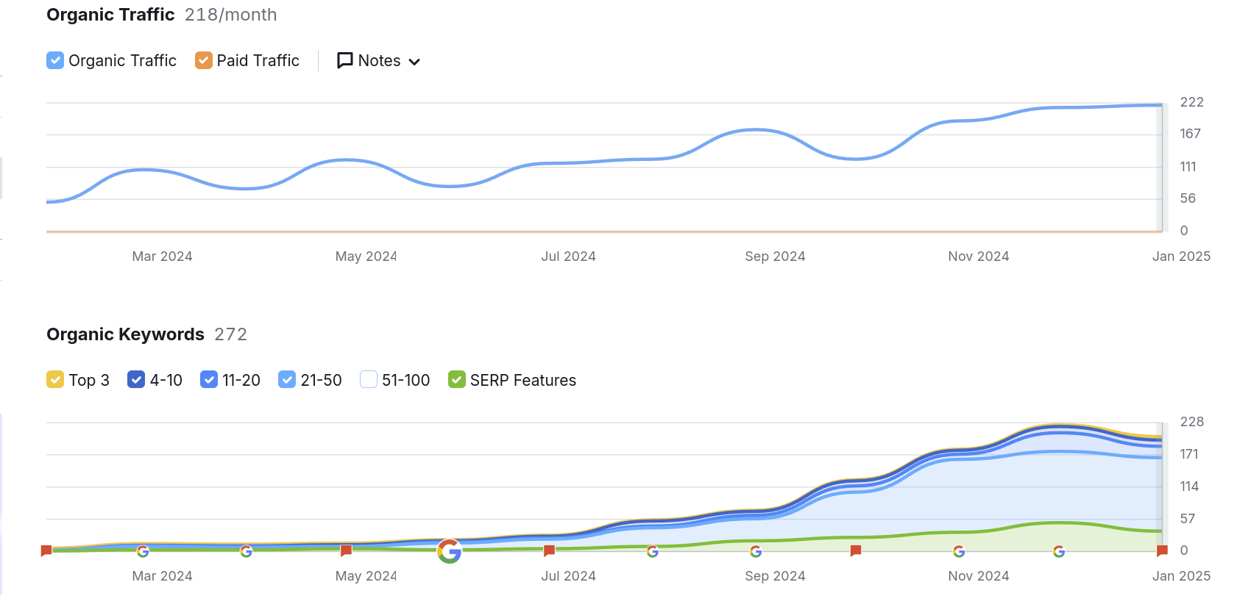Click the 222 axis value on traffic chart

[1191, 102]
